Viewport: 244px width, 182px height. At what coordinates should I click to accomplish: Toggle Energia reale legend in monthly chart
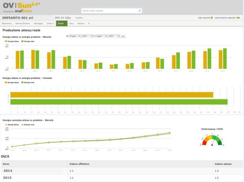click(28, 42)
